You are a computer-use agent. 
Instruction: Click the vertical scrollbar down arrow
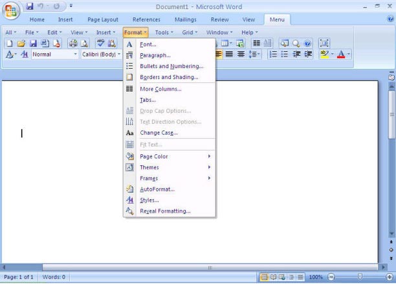(391, 233)
